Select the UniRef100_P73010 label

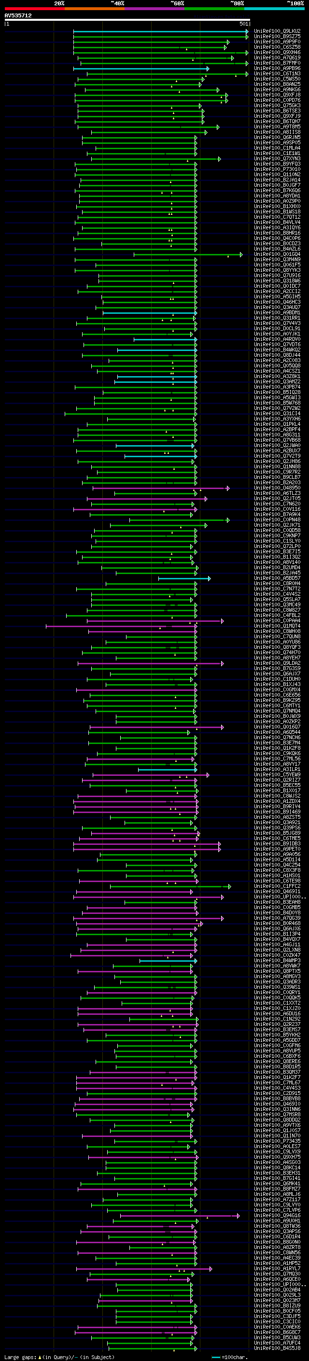[x=277, y=169]
